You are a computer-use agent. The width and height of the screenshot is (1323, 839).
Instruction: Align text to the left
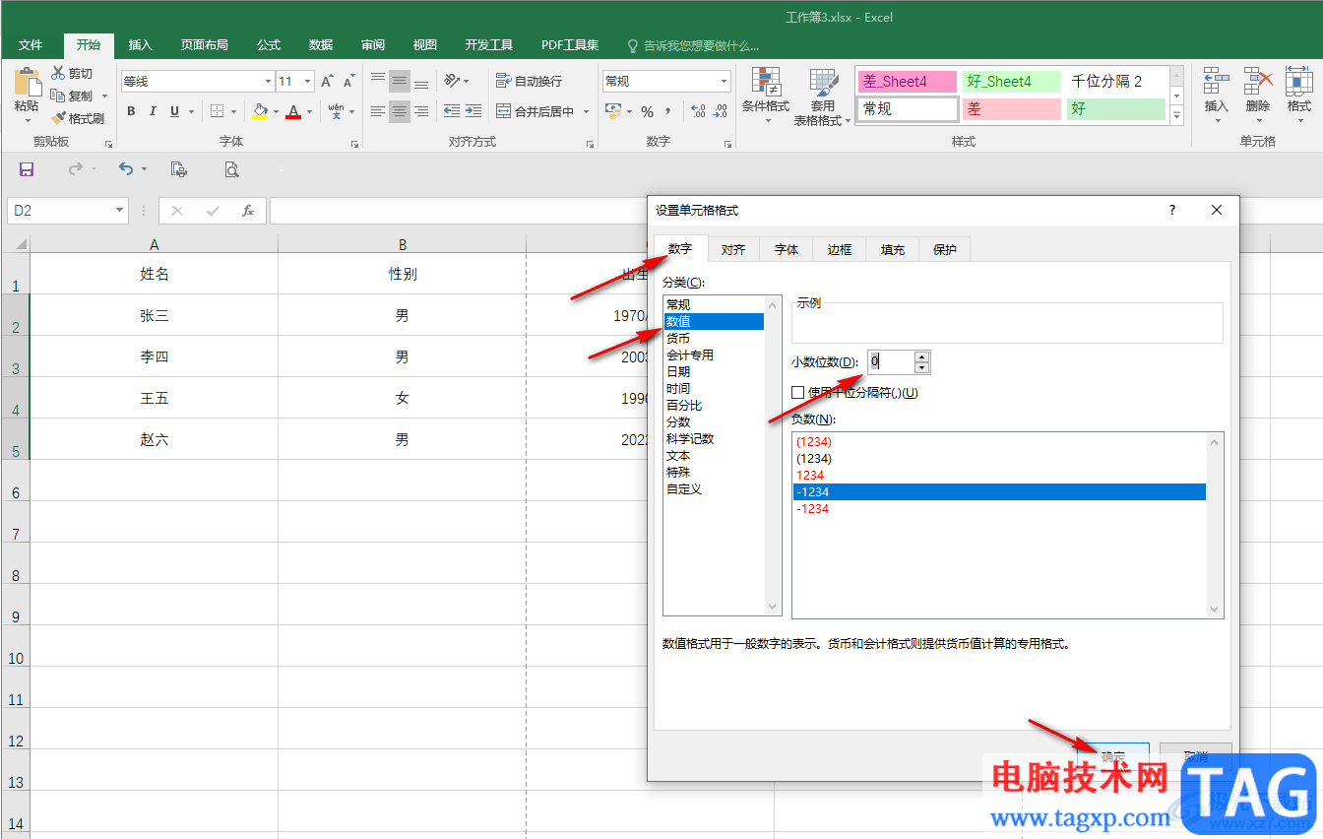378,111
